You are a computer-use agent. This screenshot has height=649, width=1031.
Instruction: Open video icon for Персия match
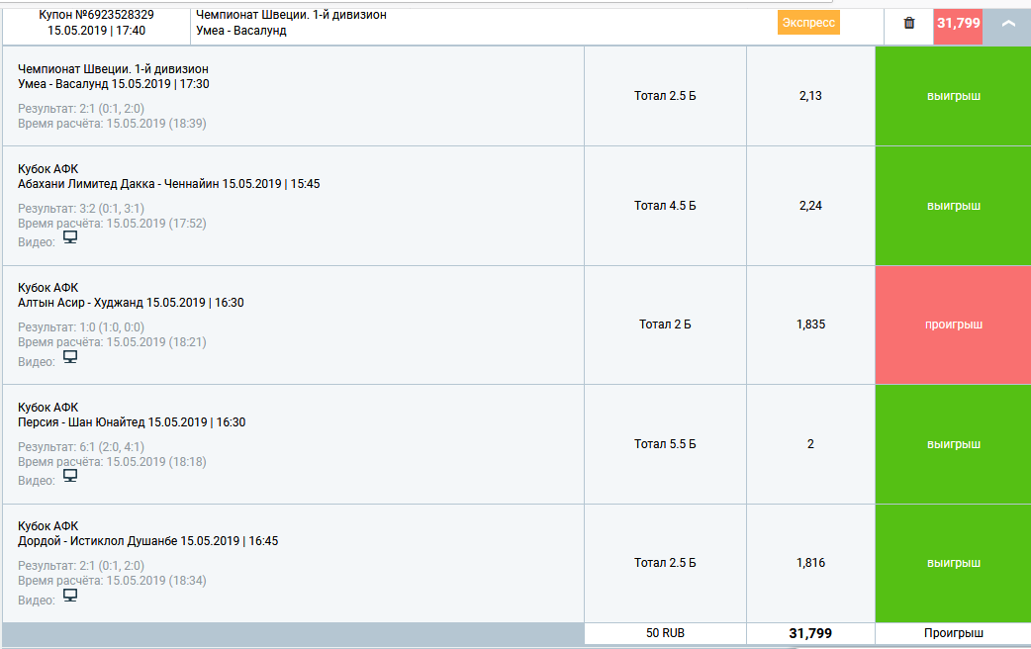click(x=70, y=476)
